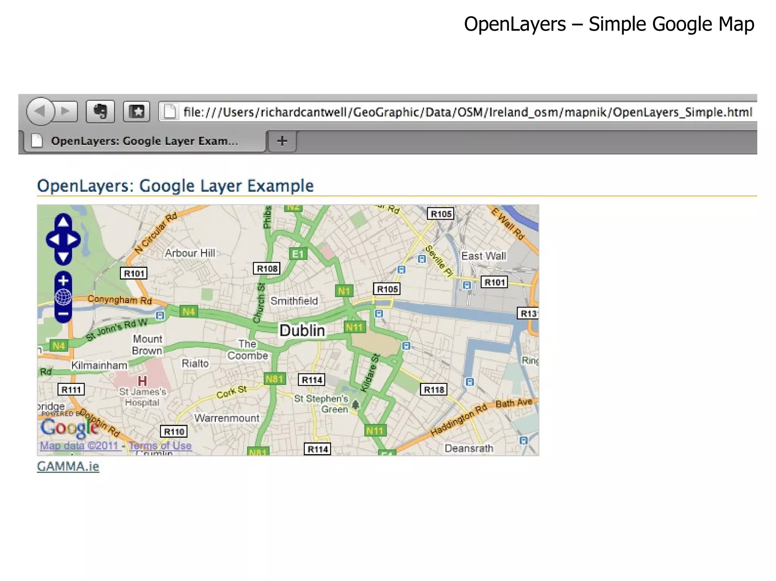This screenshot has height=581, width=776.
Task: Pan the map east with the right arrow
Action: (x=72, y=240)
